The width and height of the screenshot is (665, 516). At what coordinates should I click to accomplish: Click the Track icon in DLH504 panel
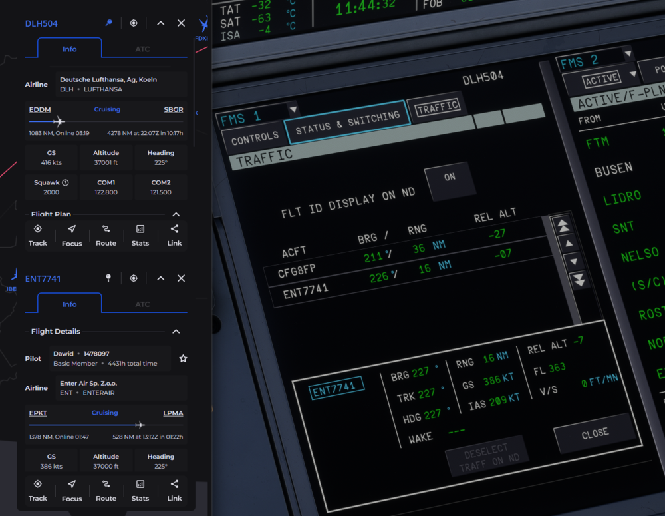pos(38,235)
